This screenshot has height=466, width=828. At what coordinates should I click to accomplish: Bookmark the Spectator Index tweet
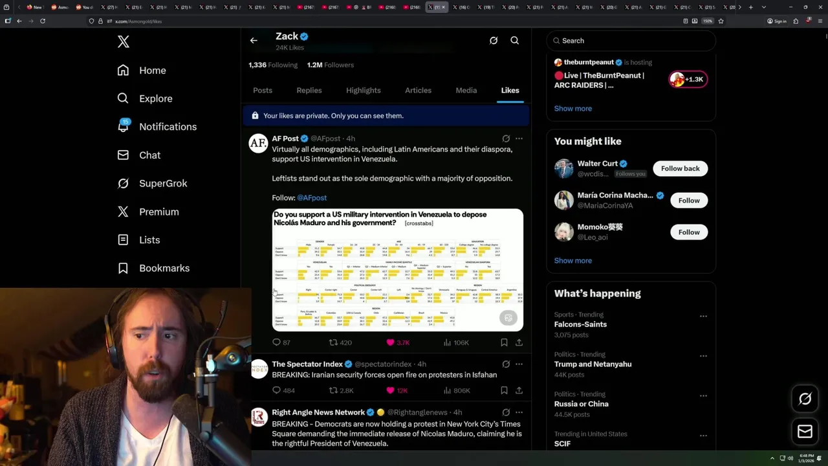coord(504,390)
